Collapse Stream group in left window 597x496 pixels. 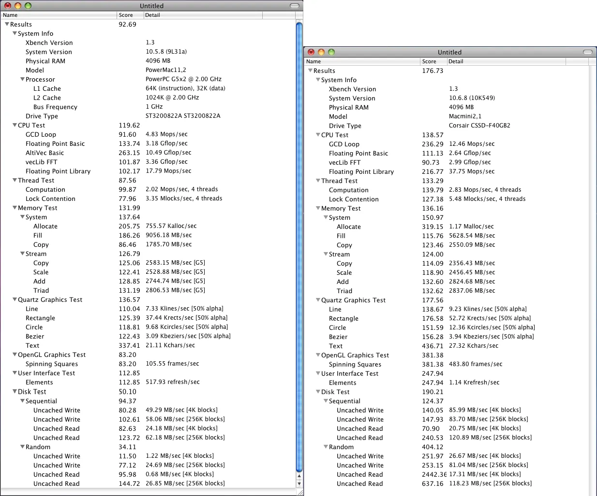point(22,254)
